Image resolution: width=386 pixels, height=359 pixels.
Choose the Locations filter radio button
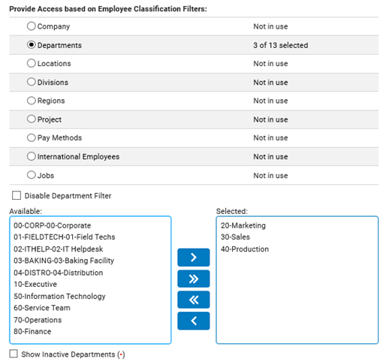[x=32, y=63]
